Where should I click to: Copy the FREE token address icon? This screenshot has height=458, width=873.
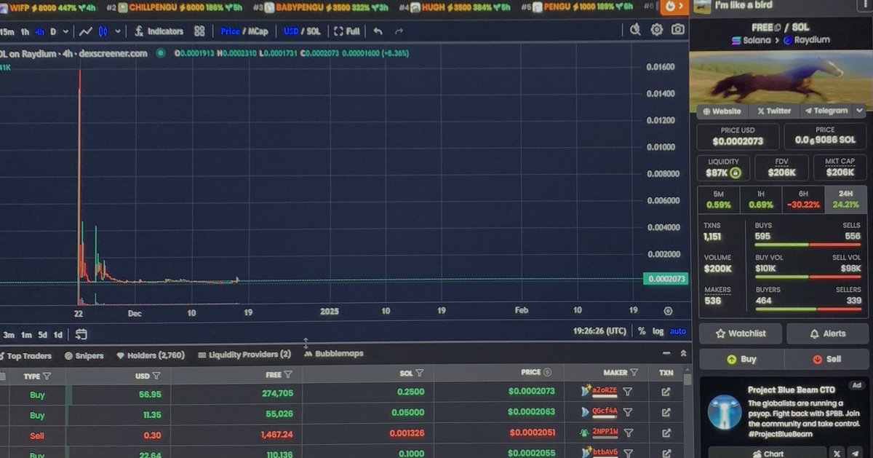click(778, 28)
